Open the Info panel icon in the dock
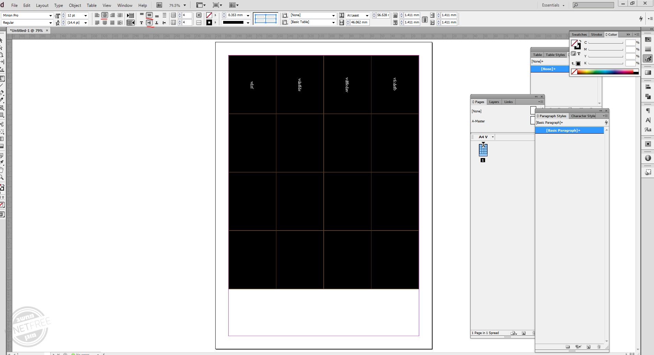The width and height of the screenshot is (654, 355). coord(648,158)
